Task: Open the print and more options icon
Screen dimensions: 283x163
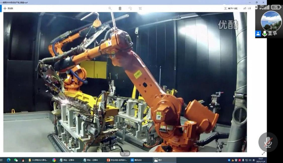Action: click(250, 8)
